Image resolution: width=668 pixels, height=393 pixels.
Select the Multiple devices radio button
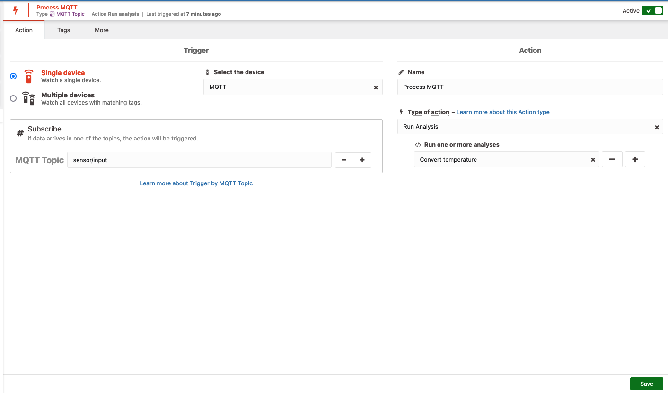(x=13, y=98)
